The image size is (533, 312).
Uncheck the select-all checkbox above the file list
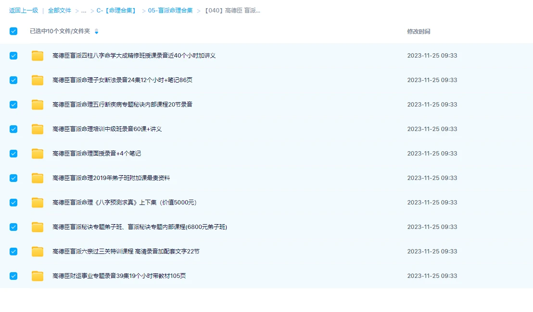pyautogui.click(x=13, y=31)
